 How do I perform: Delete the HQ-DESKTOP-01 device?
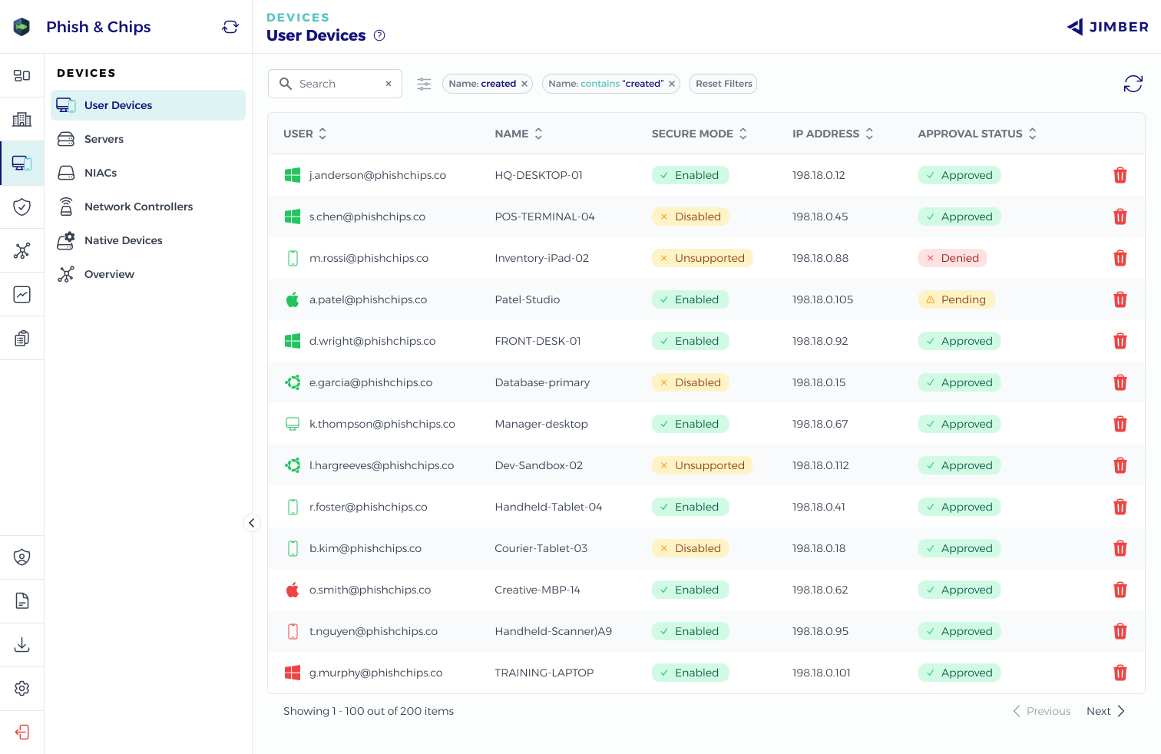[x=1120, y=175]
